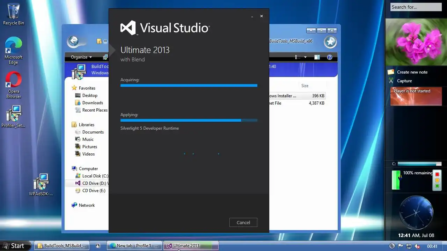Select the Opera Browser desktop icon

pyautogui.click(x=14, y=85)
